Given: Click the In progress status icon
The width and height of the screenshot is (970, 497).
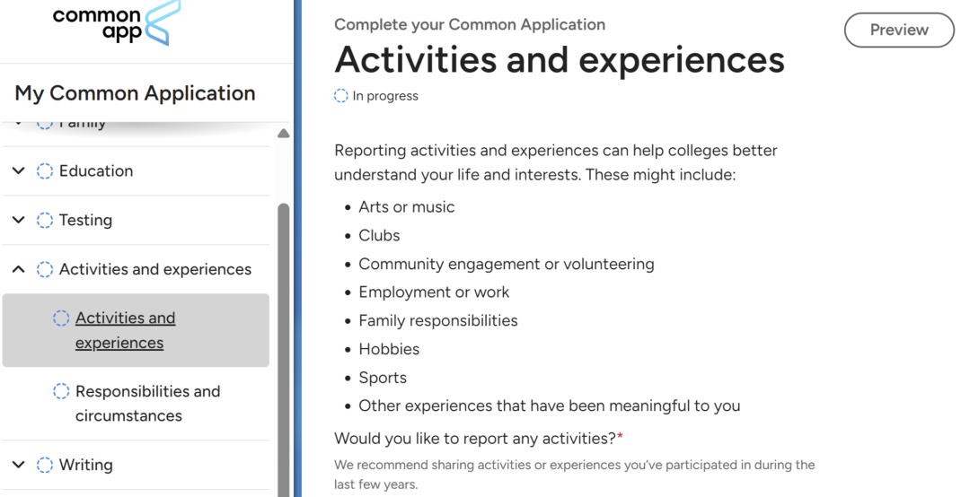Looking at the screenshot, I should (x=341, y=96).
